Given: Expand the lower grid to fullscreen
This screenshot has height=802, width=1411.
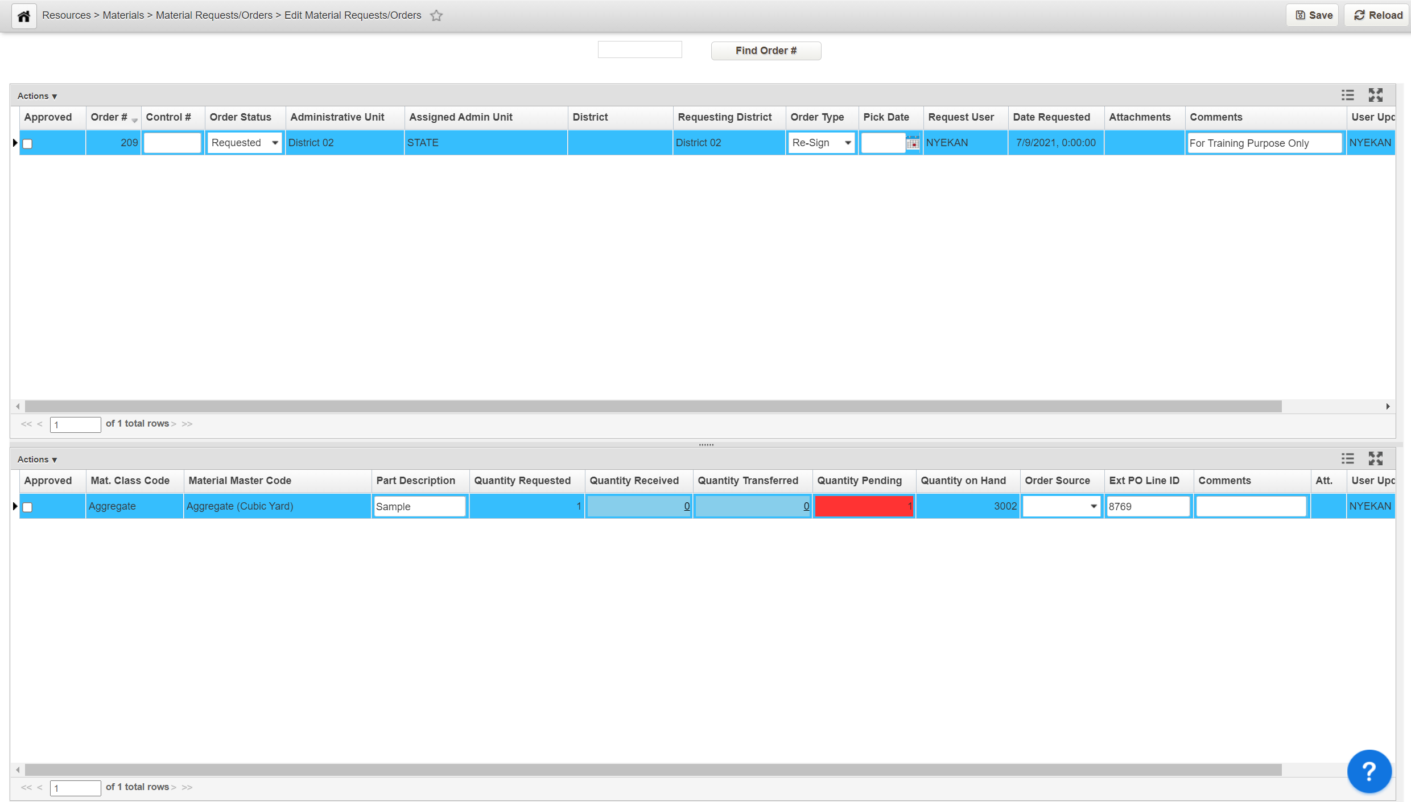Looking at the screenshot, I should coord(1375,459).
